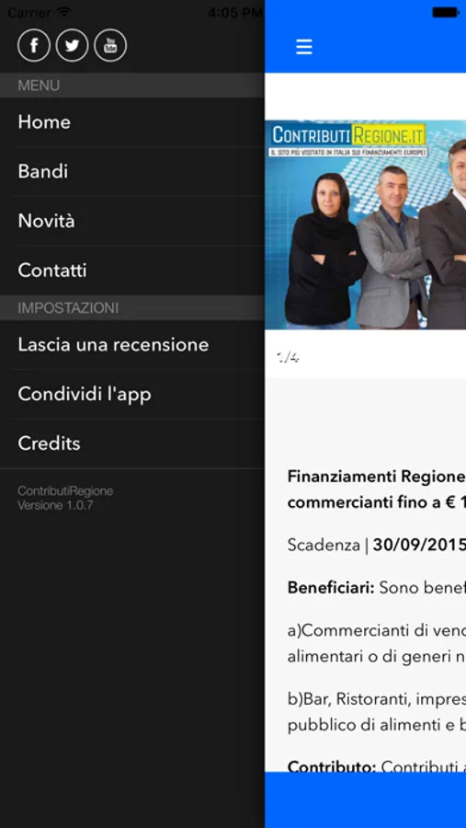Image resolution: width=466 pixels, height=828 pixels.
Task: Click the Finanziamenti Regione article headline
Action: pyautogui.click(x=376, y=489)
